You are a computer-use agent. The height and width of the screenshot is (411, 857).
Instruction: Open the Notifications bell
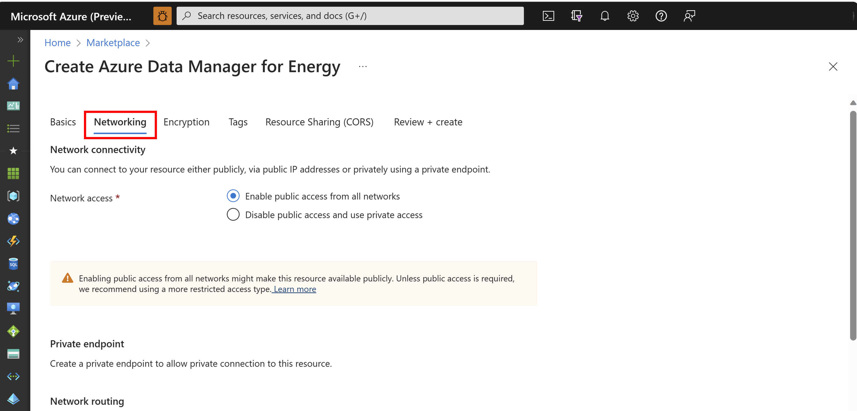[x=605, y=16]
